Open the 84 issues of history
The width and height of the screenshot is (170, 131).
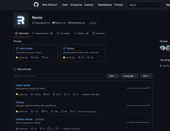(x=64, y=111)
